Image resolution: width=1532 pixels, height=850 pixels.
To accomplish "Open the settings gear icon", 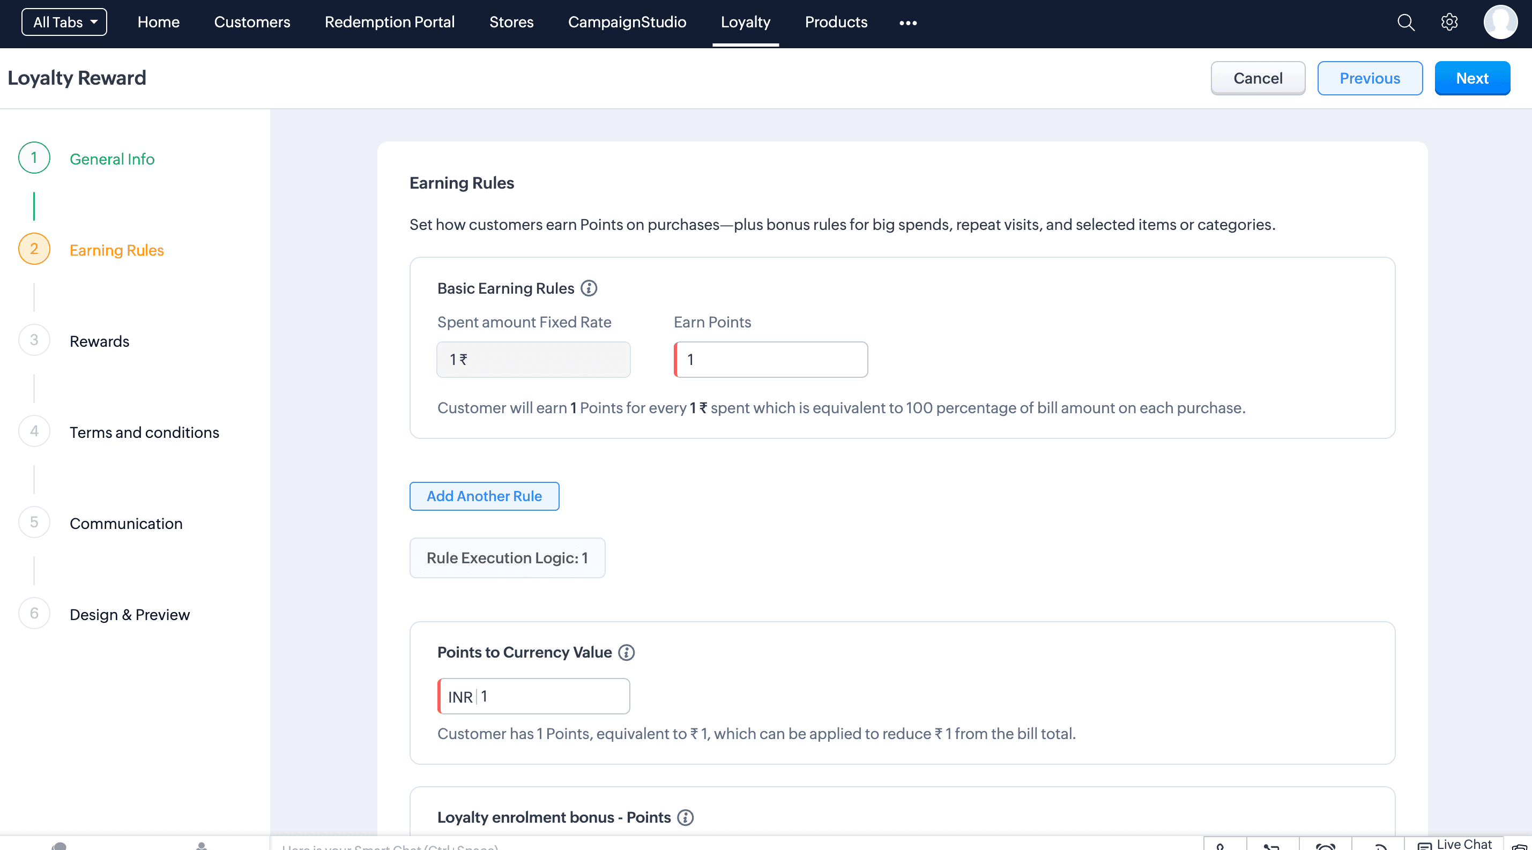I will coord(1449,22).
